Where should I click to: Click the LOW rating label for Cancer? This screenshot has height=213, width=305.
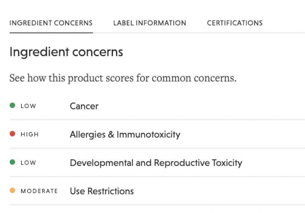pos(28,106)
